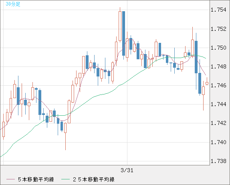Viewport: 230px width, 185px height.
Task: Click the 3/31 date axis label
Action: 127,170
